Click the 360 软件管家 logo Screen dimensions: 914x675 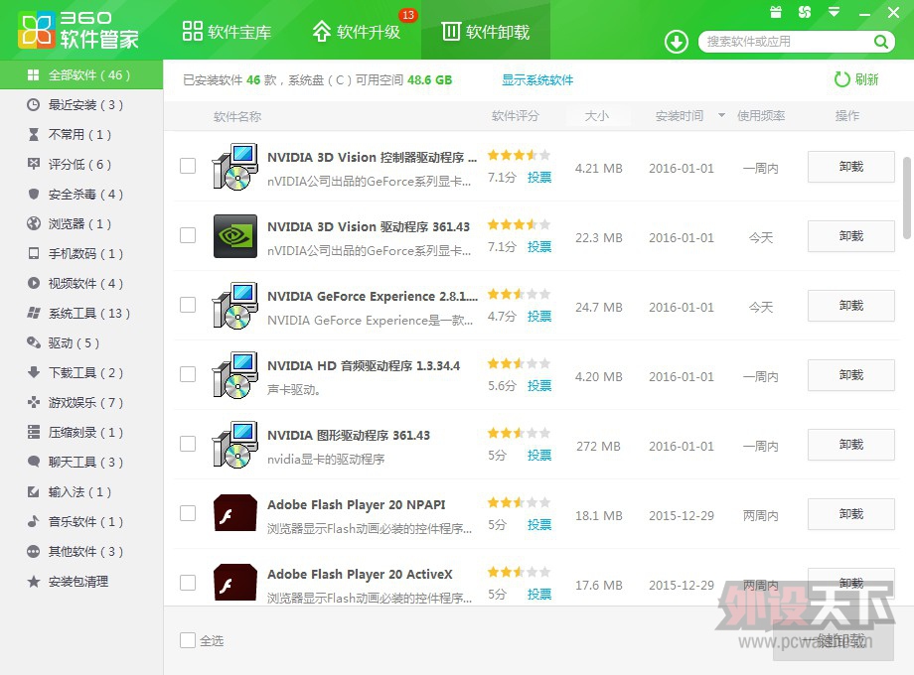[78, 30]
